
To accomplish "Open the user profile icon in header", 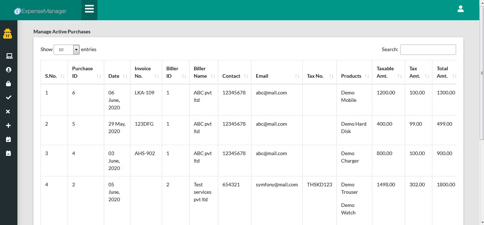I will [x=461, y=9].
